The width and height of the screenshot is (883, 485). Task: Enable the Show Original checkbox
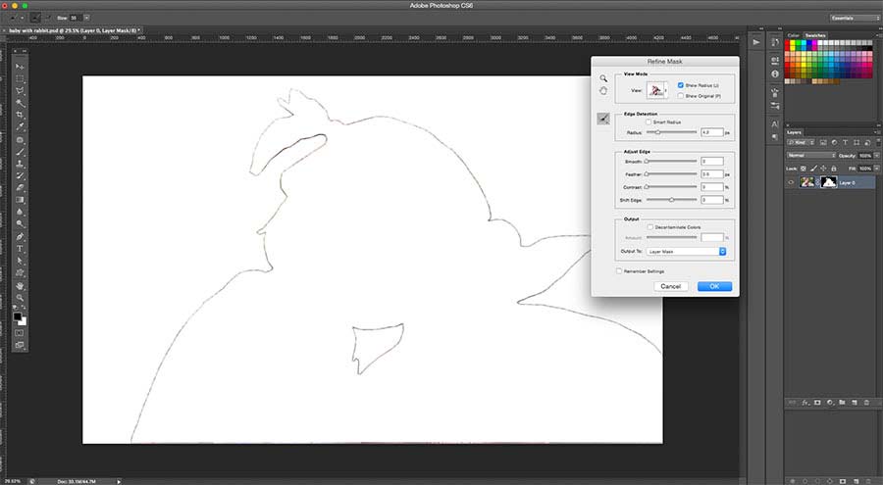[681, 96]
